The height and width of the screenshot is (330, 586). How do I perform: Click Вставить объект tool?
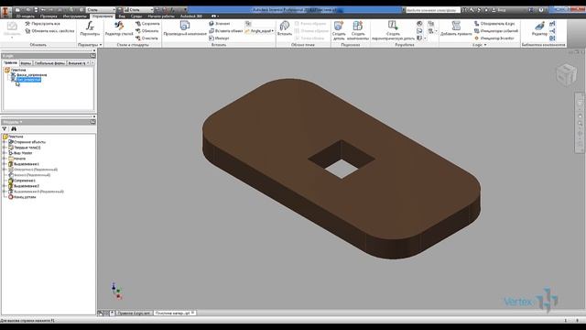tap(226, 31)
